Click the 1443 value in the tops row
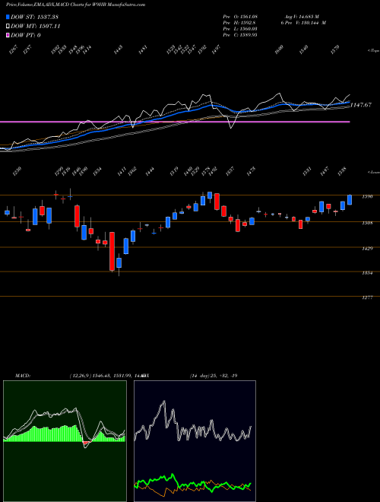This screenshot has height=502, width=380. coord(119,49)
